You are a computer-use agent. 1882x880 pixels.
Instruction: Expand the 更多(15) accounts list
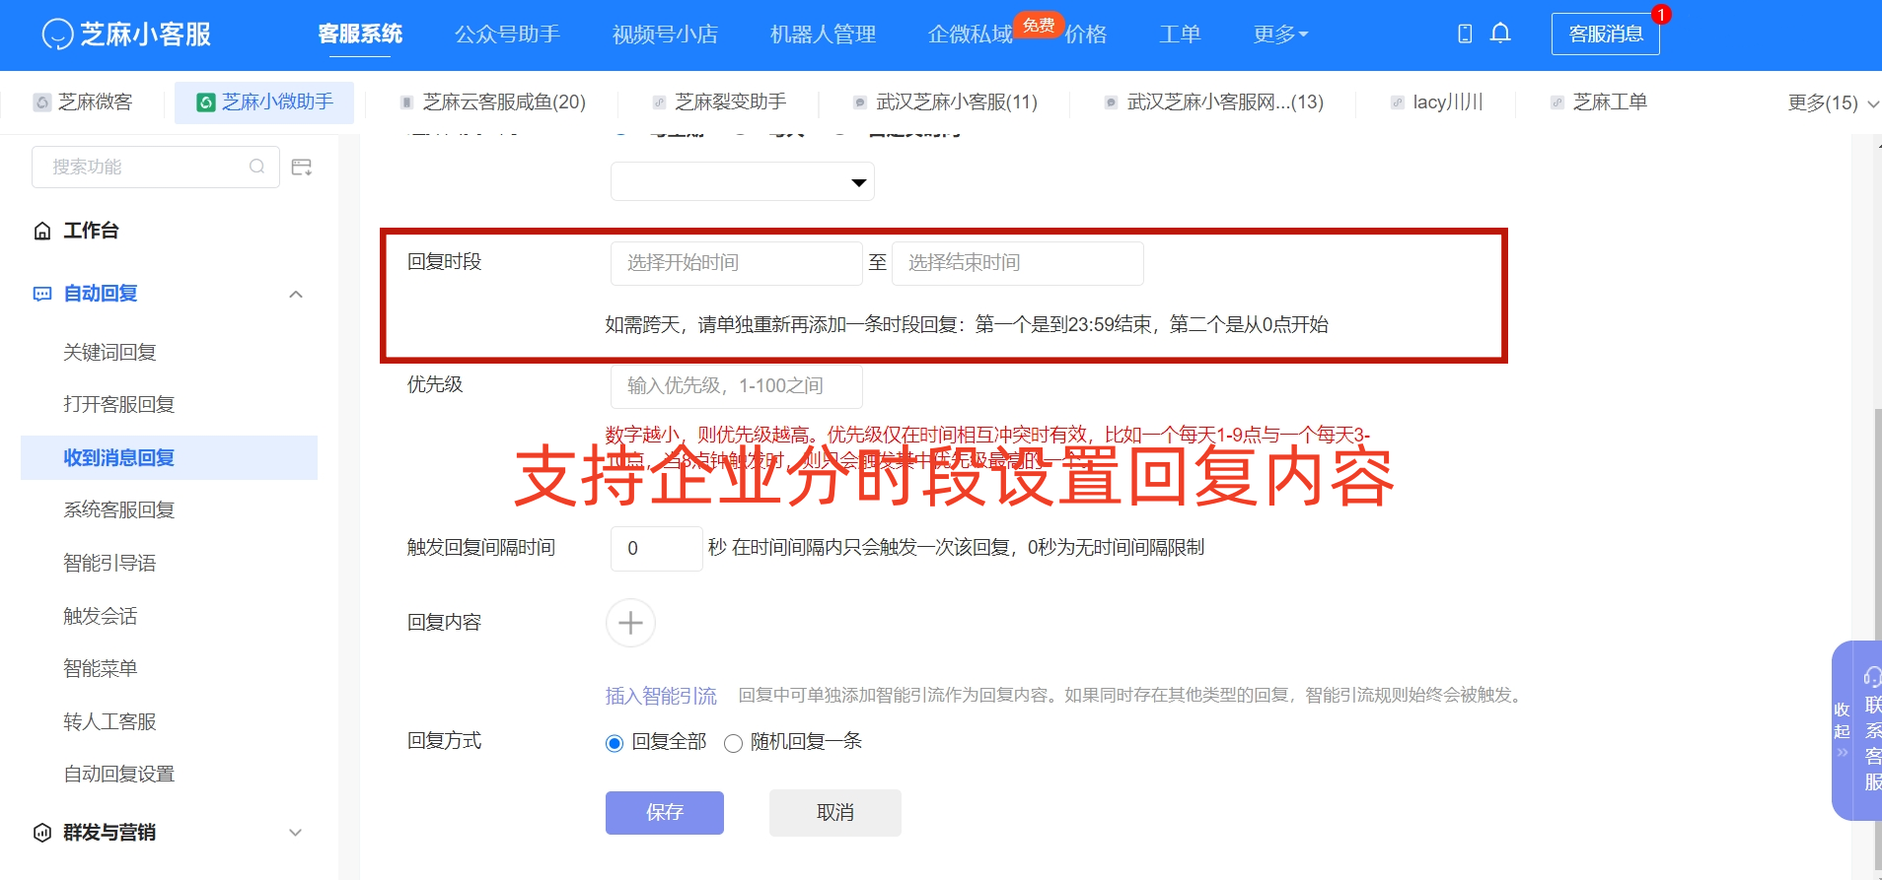click(x=1833, y=102)
